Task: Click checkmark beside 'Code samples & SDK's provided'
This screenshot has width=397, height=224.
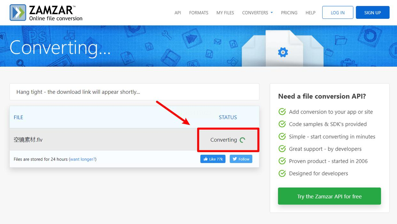Action: coord(282,124)
